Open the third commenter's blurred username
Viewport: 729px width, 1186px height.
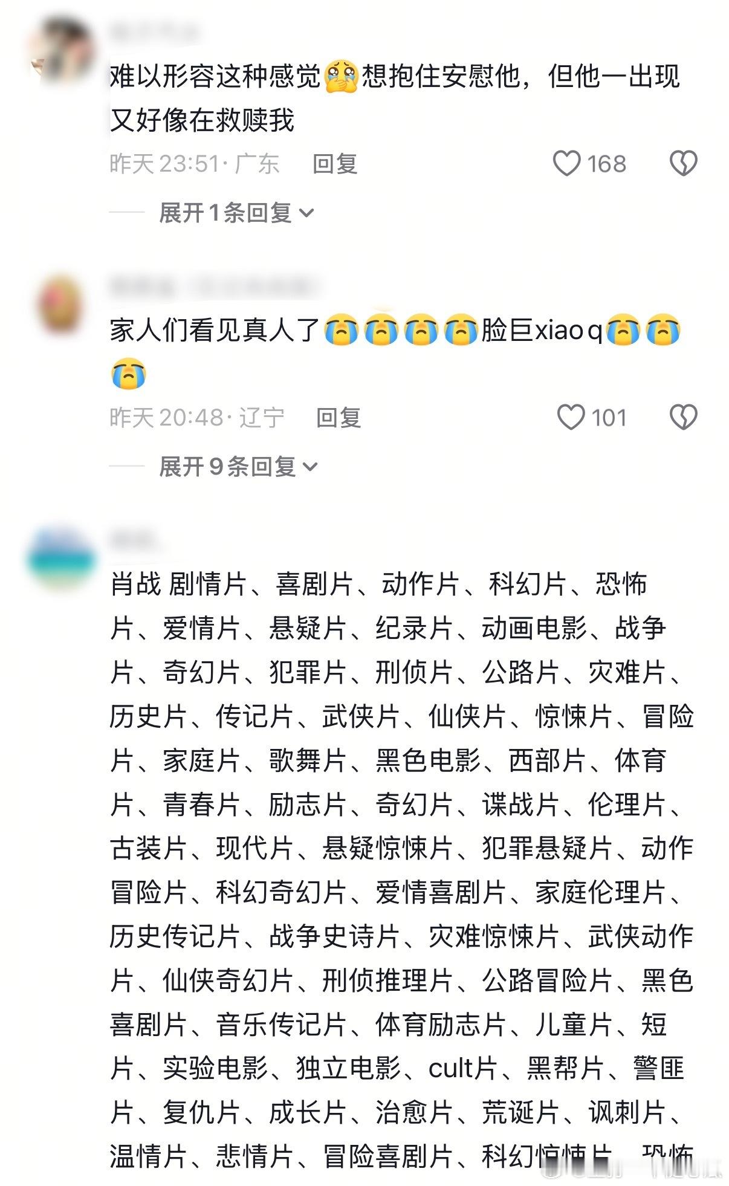135,540
